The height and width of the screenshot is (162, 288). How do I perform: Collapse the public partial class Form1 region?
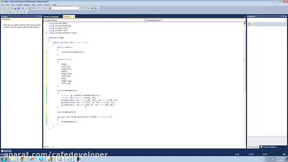pyautogui.click(x=48, y=43)
